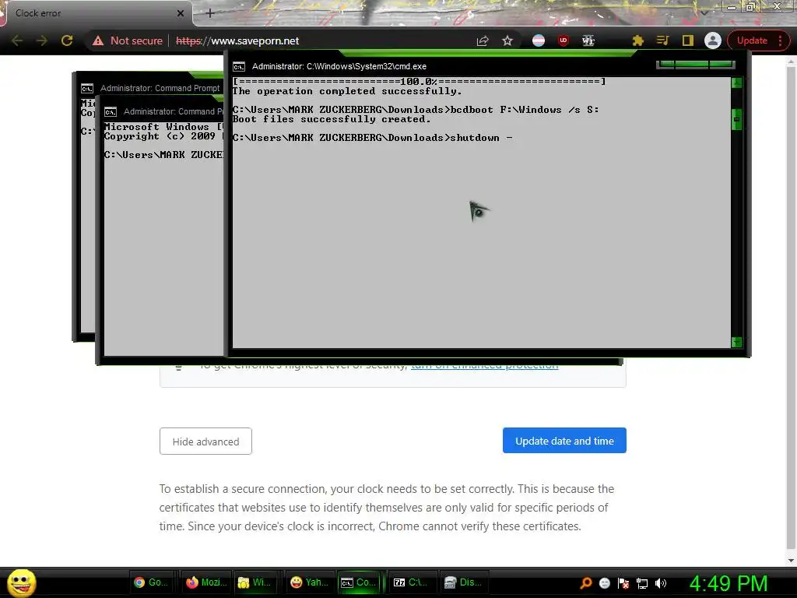
Task: Open Chrome's three-dot menu
Action: [780, 40]
